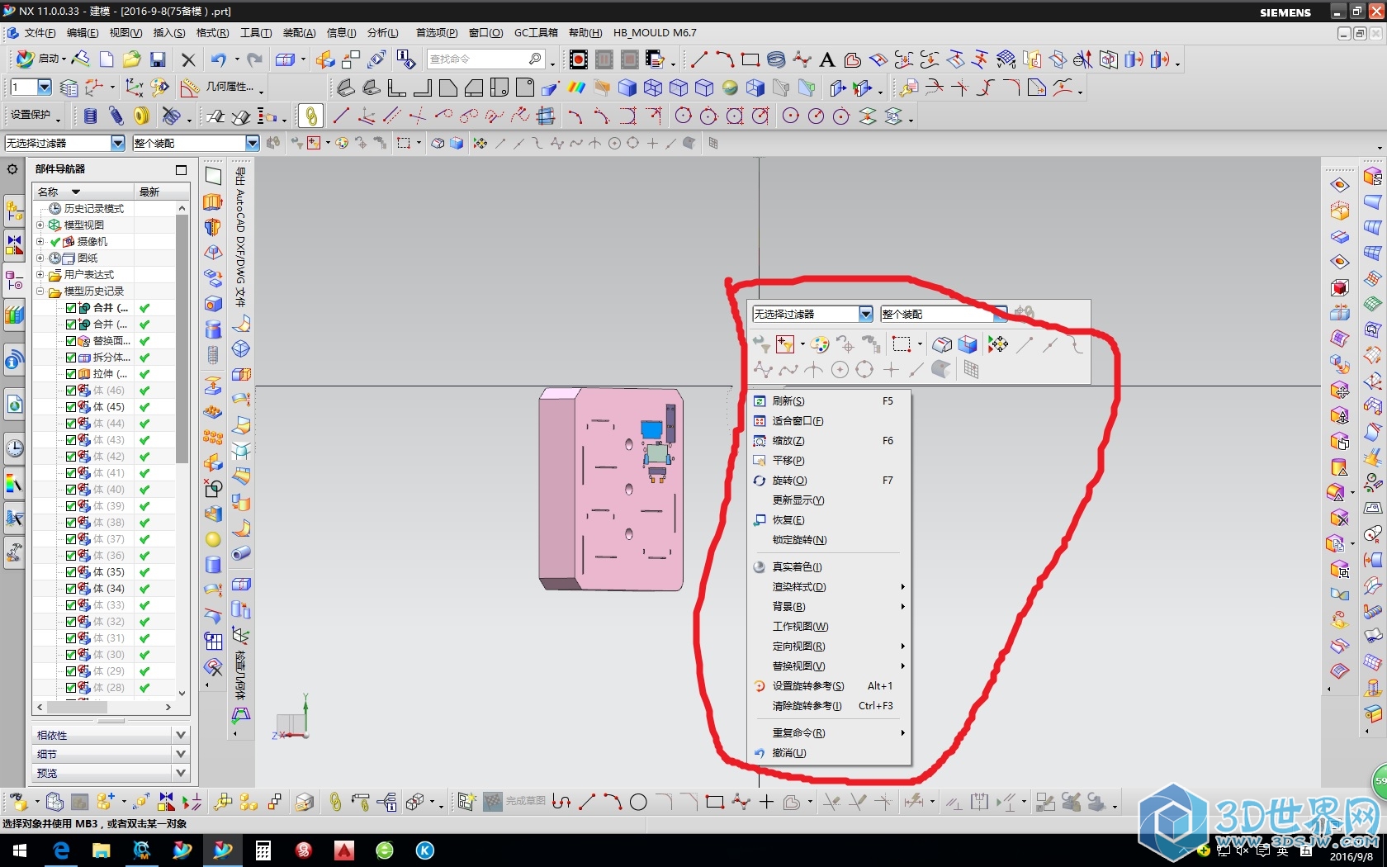
Task: Toggle checkbox for 替换面 feature
Action: pyautogui.click(x=71, y=340)
